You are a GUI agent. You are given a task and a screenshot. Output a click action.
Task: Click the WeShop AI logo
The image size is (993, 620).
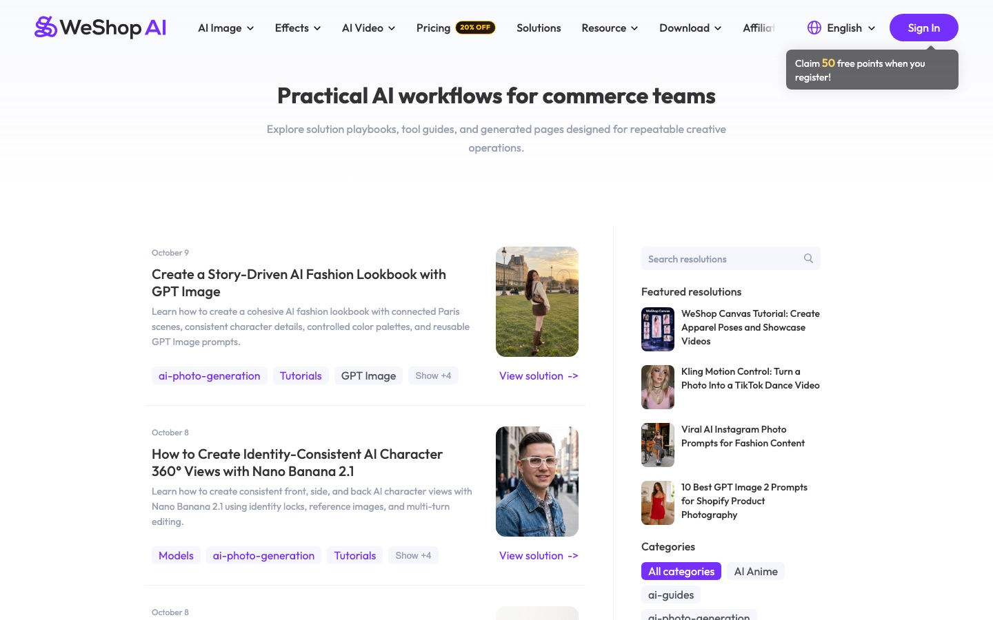(x=101, y=28)
